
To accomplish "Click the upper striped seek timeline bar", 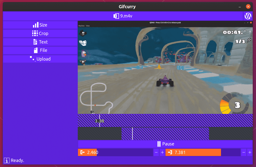I will pos(165,121).
